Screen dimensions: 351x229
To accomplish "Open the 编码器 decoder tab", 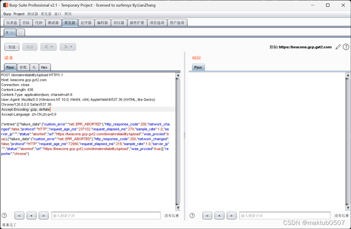I will (x=102, y=23).
